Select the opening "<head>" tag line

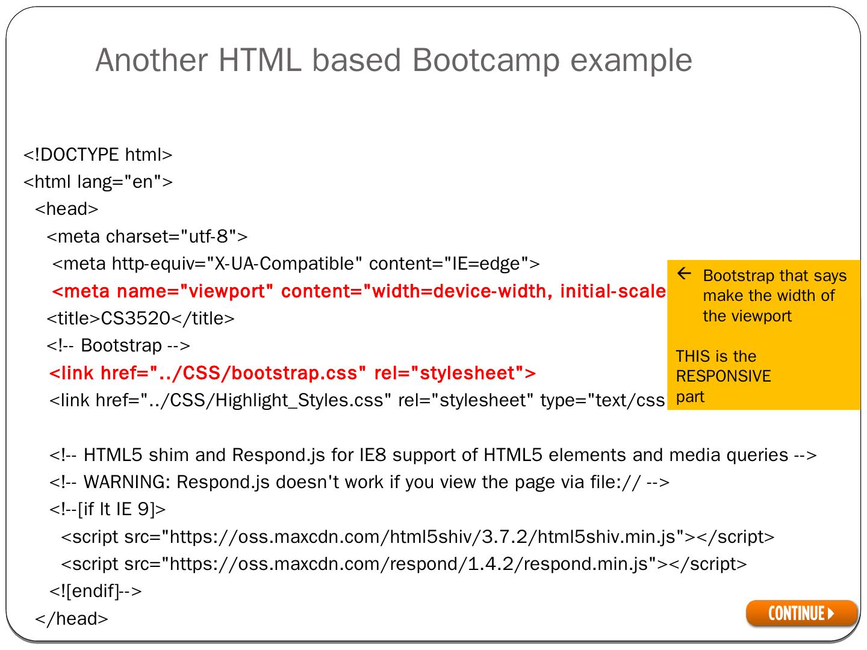67,209
